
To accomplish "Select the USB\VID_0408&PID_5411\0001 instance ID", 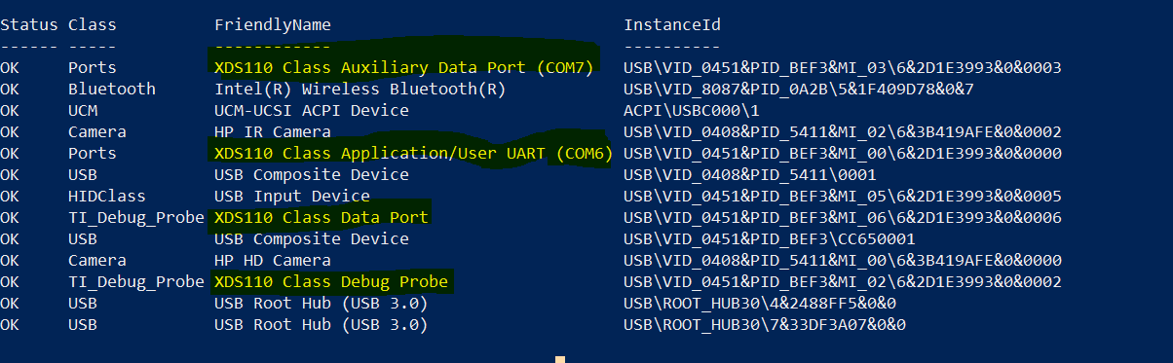I will (x=750, y=175).
